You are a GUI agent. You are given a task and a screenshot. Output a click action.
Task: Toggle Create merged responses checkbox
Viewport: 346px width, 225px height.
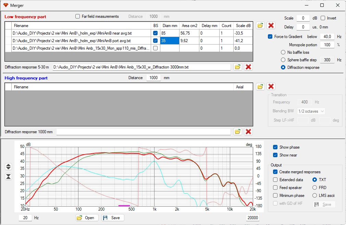275,172
